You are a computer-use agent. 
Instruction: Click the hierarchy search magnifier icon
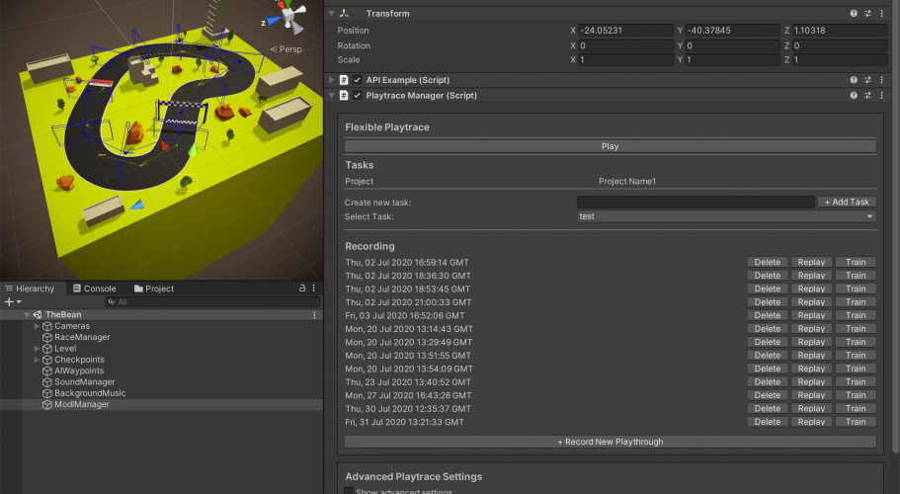[x=112, y=301]
